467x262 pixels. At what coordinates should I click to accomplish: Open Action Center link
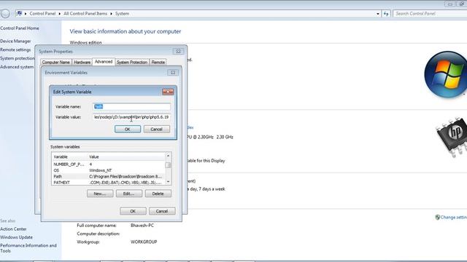pos(13,229)
